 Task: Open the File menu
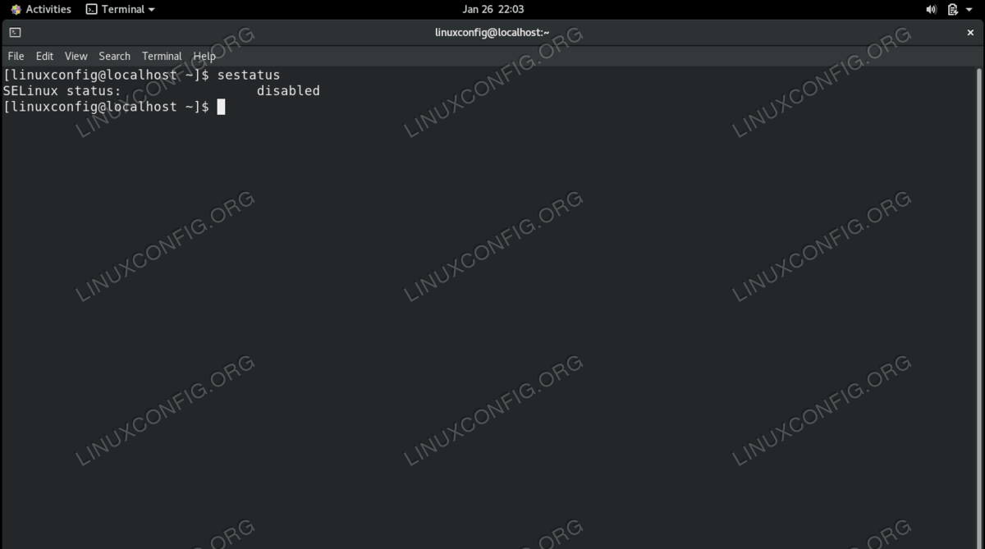click(x=16, y=56)
